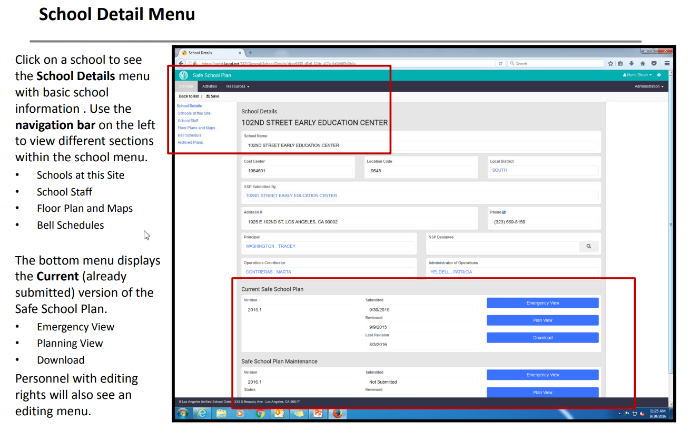
Task: Expand the Hum, Dinah user menu
Action: (637, 75)
